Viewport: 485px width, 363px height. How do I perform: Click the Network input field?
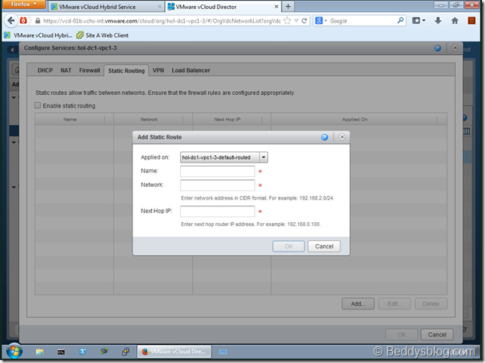[x=218, y=185]
